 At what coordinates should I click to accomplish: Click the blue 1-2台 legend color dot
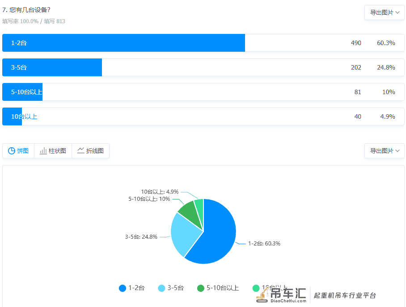click(x=123, y=288)
